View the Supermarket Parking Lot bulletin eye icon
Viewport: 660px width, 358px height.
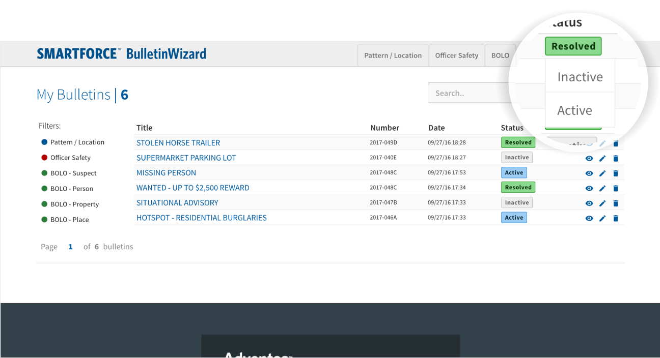coord(589,159)
